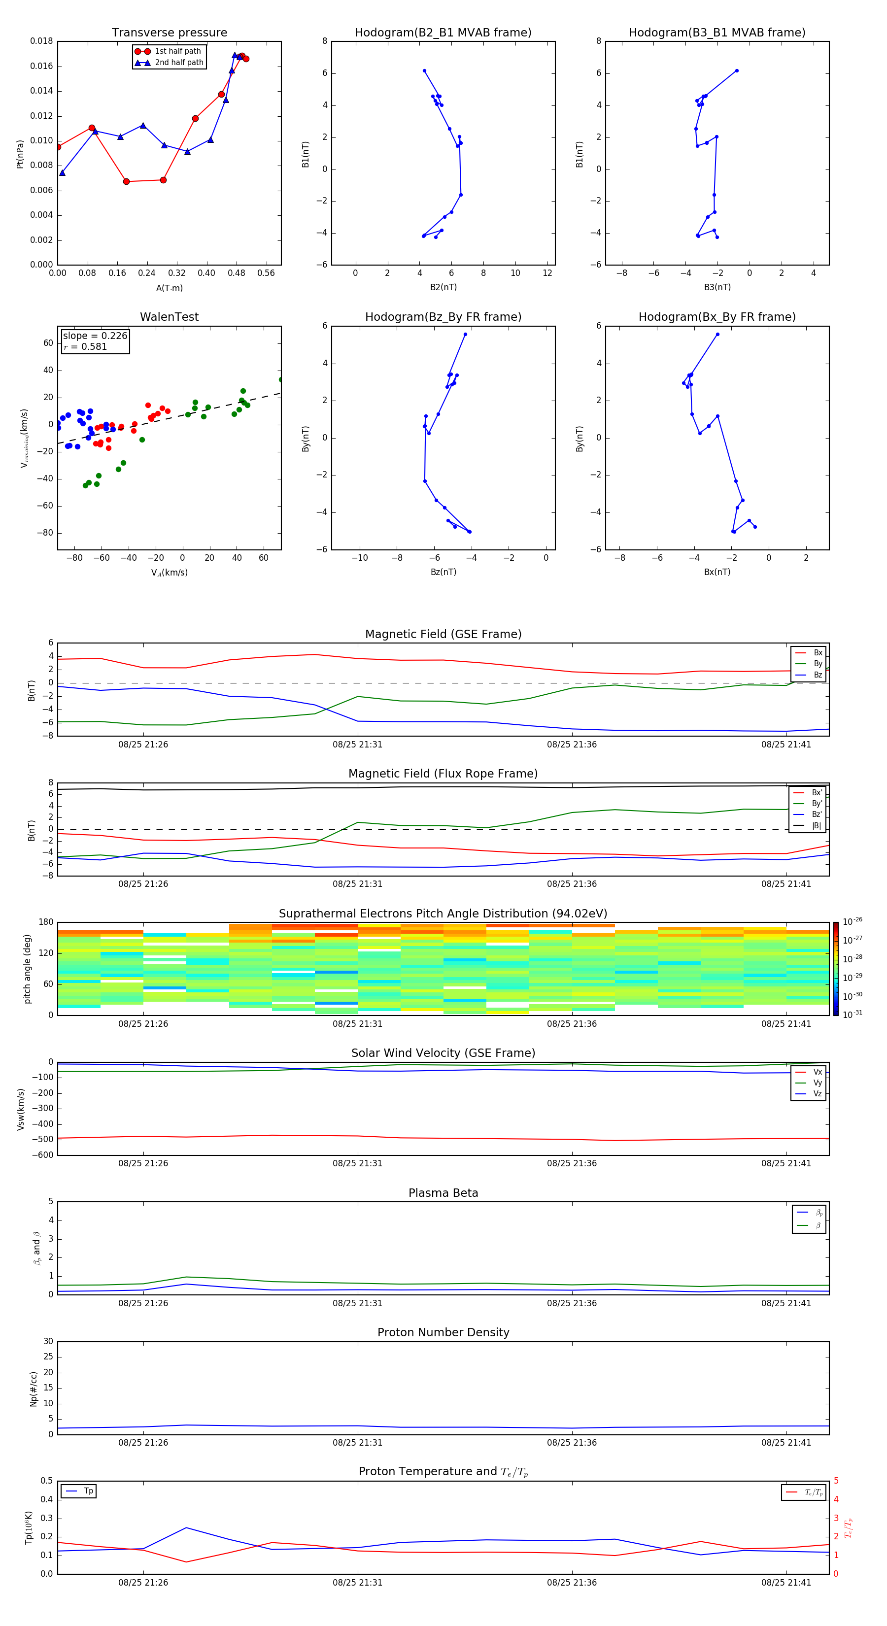Click the dashed fit line in the WalenTest plot
The width and height of the screenshot is (887, 1626).
(x=169, y=418)
